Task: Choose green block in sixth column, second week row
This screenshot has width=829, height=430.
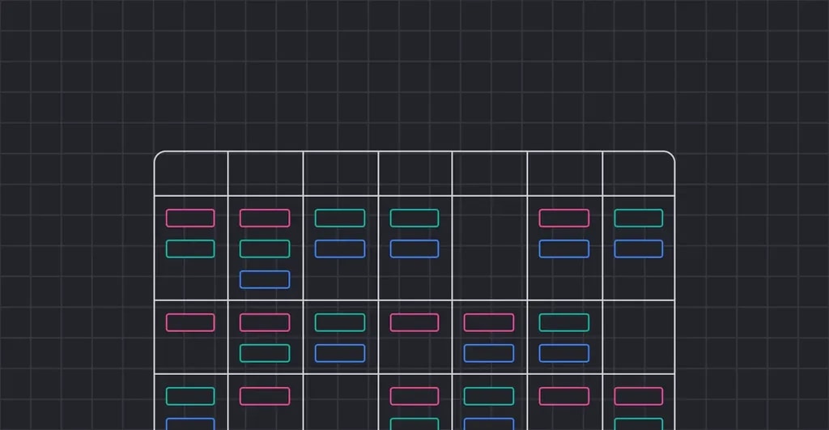Action: click(x=564, y=322)
